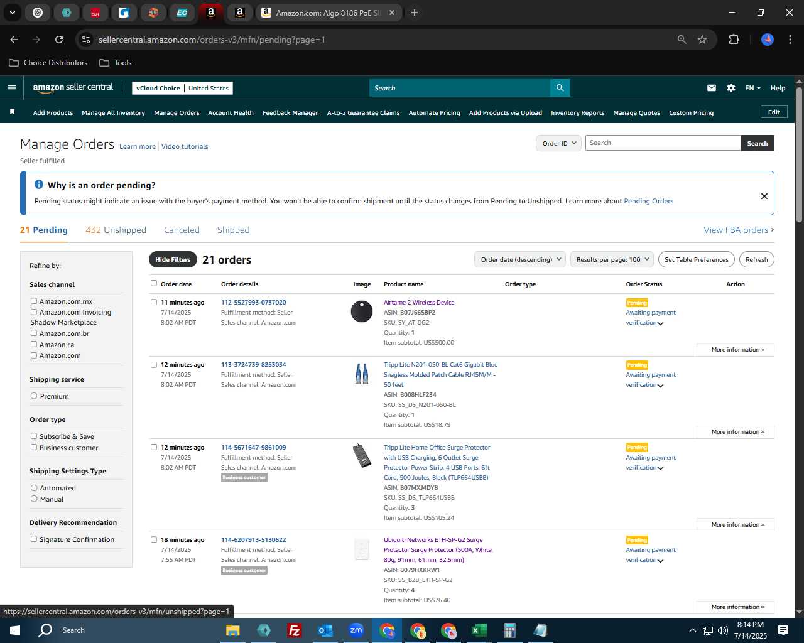Switch to the Canceled orders tab

[x=182, y=230]
